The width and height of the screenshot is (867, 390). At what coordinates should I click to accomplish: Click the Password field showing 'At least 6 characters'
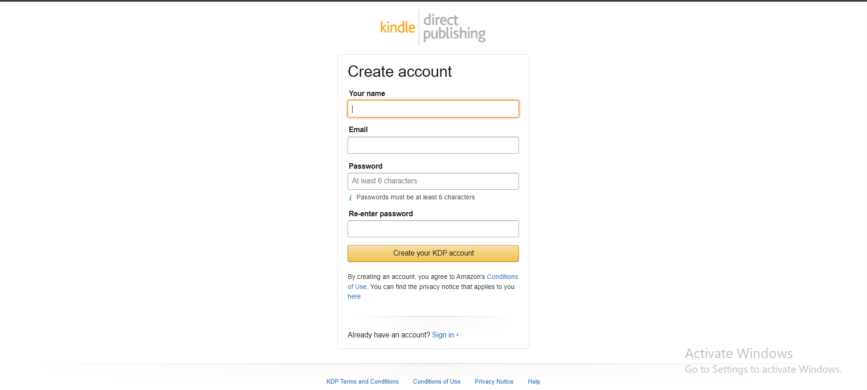pos(433,181)
